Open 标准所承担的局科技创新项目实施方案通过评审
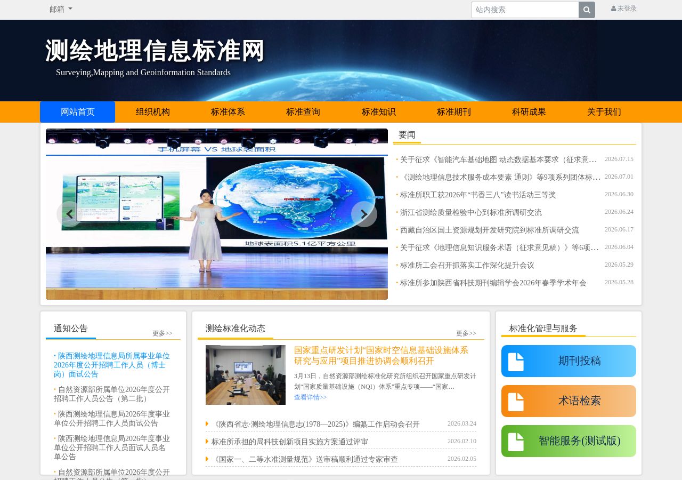Image resolution: width=682 pixels, height=480 pixels. pos(290,442)
